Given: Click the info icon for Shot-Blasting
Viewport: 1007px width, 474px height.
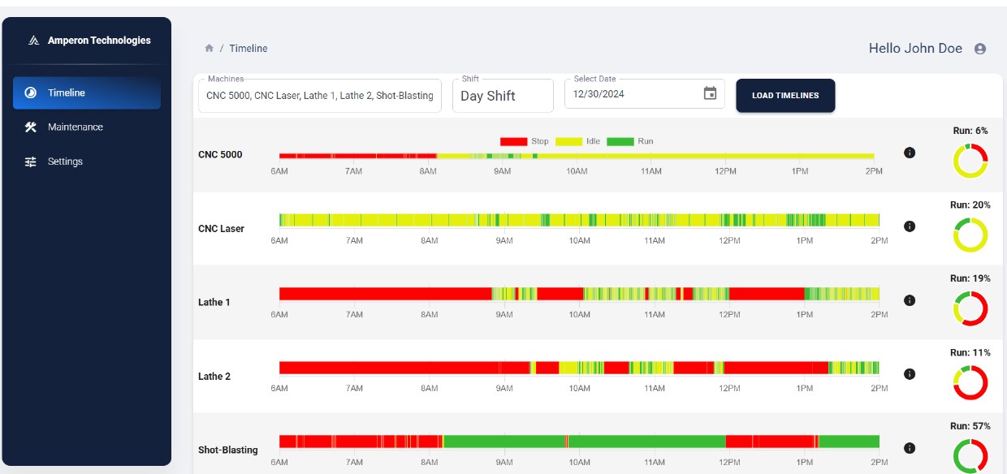Looking at the screenshot, I should click(910, 448).
